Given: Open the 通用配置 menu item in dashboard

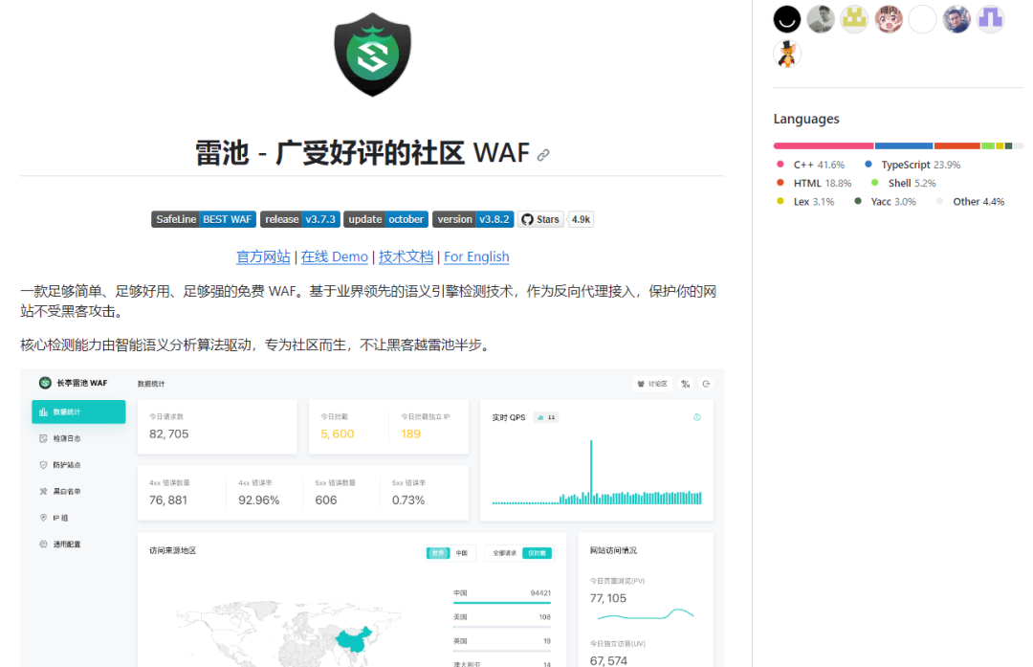Looking at the screenshot, I should (78, 544).
